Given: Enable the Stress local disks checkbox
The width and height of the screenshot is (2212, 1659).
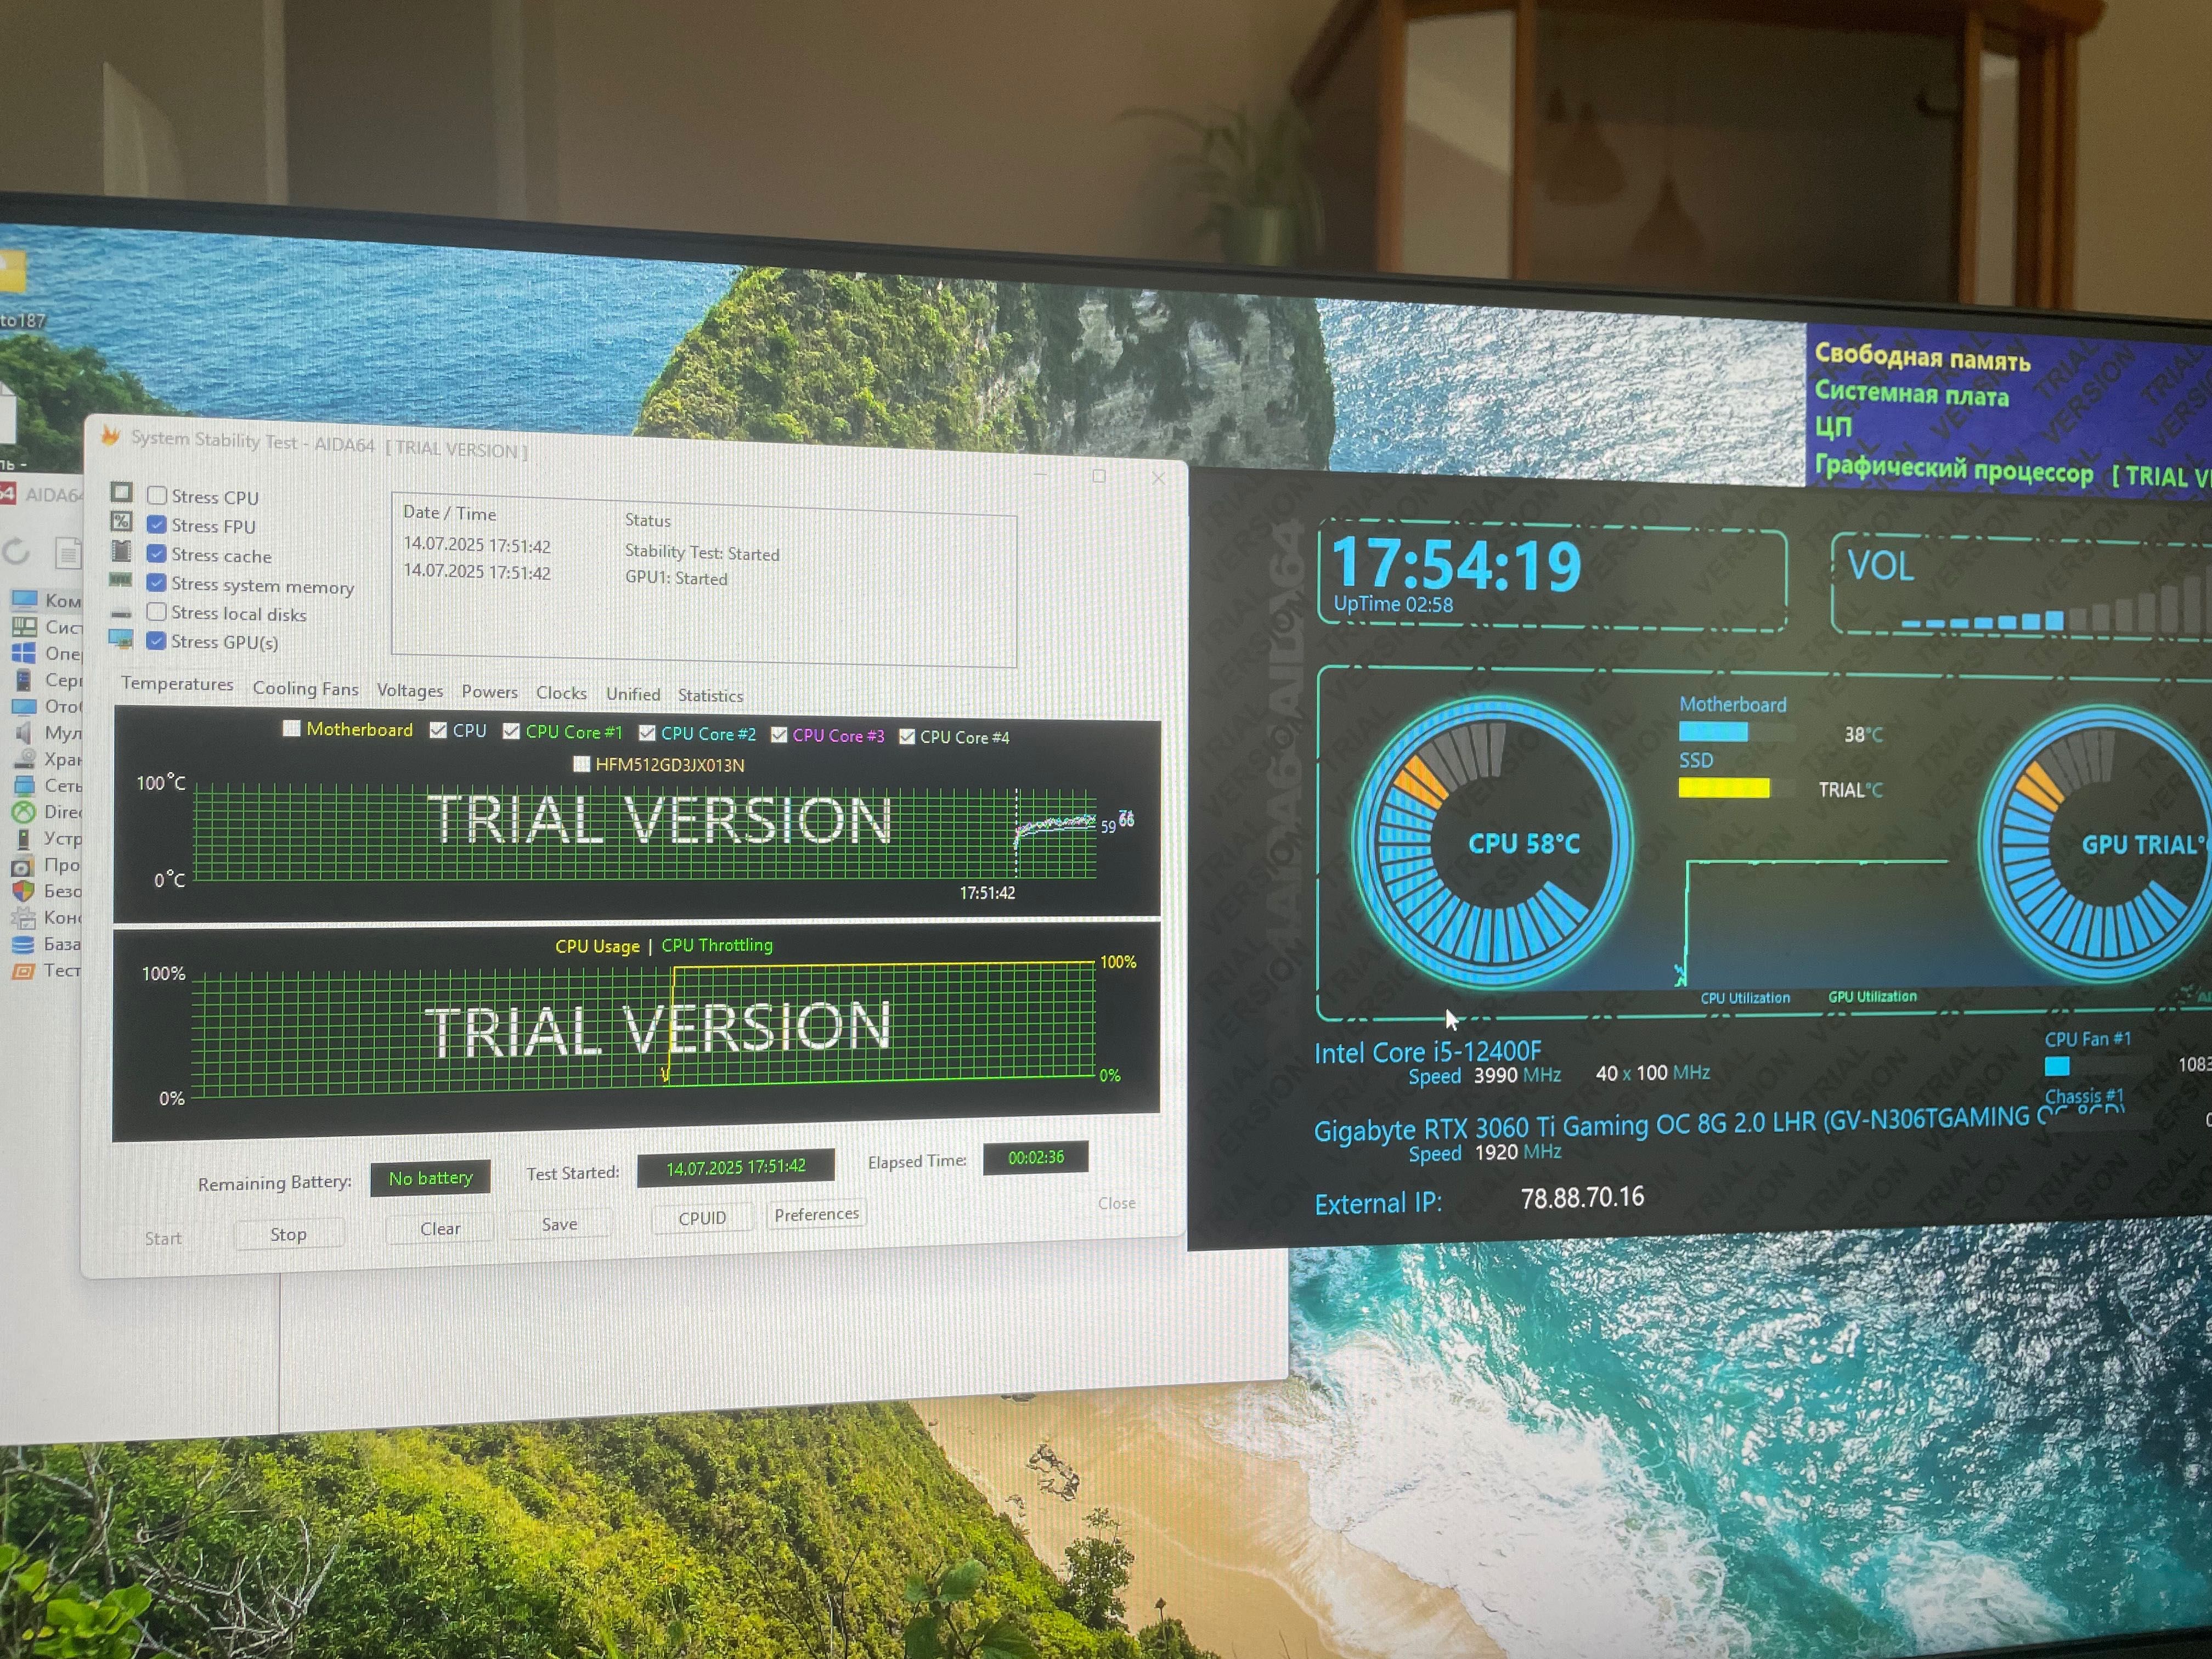Looking at the screenshot, I should coord(157,611).
